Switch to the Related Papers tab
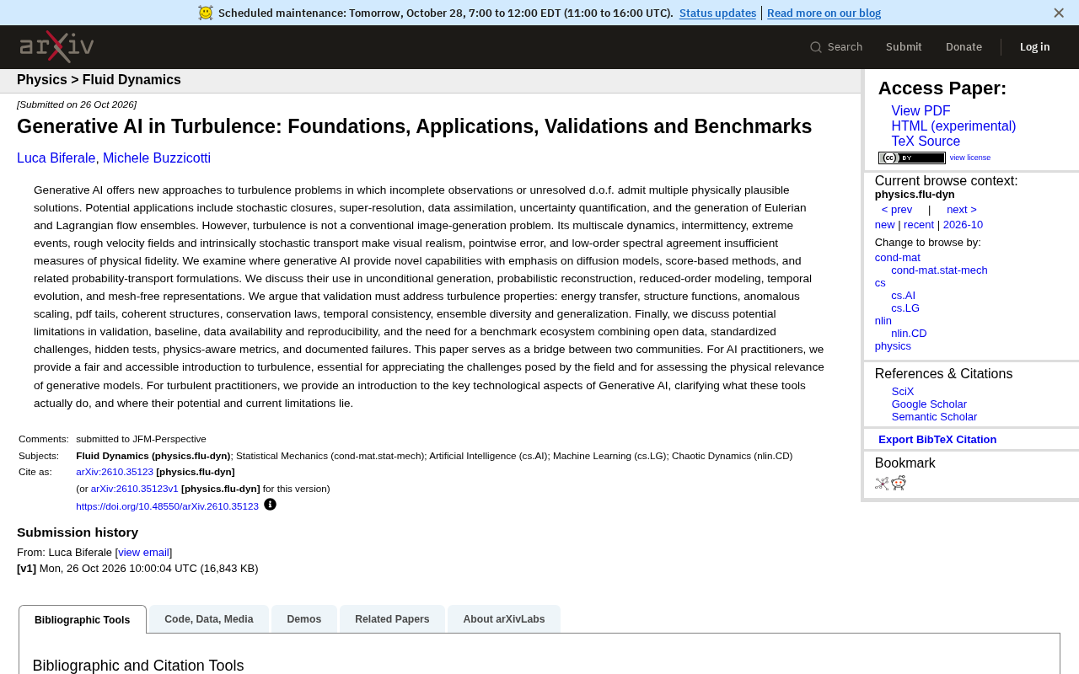Screen dimensions: 1079x674 (x=392, y=619)
